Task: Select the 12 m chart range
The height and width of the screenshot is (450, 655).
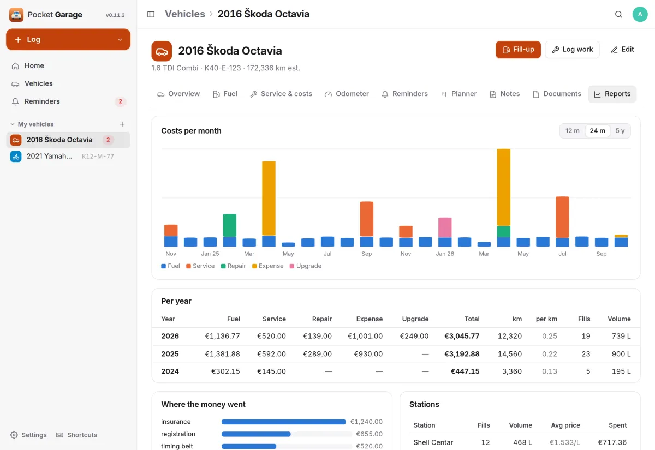Action: point(573,131)
